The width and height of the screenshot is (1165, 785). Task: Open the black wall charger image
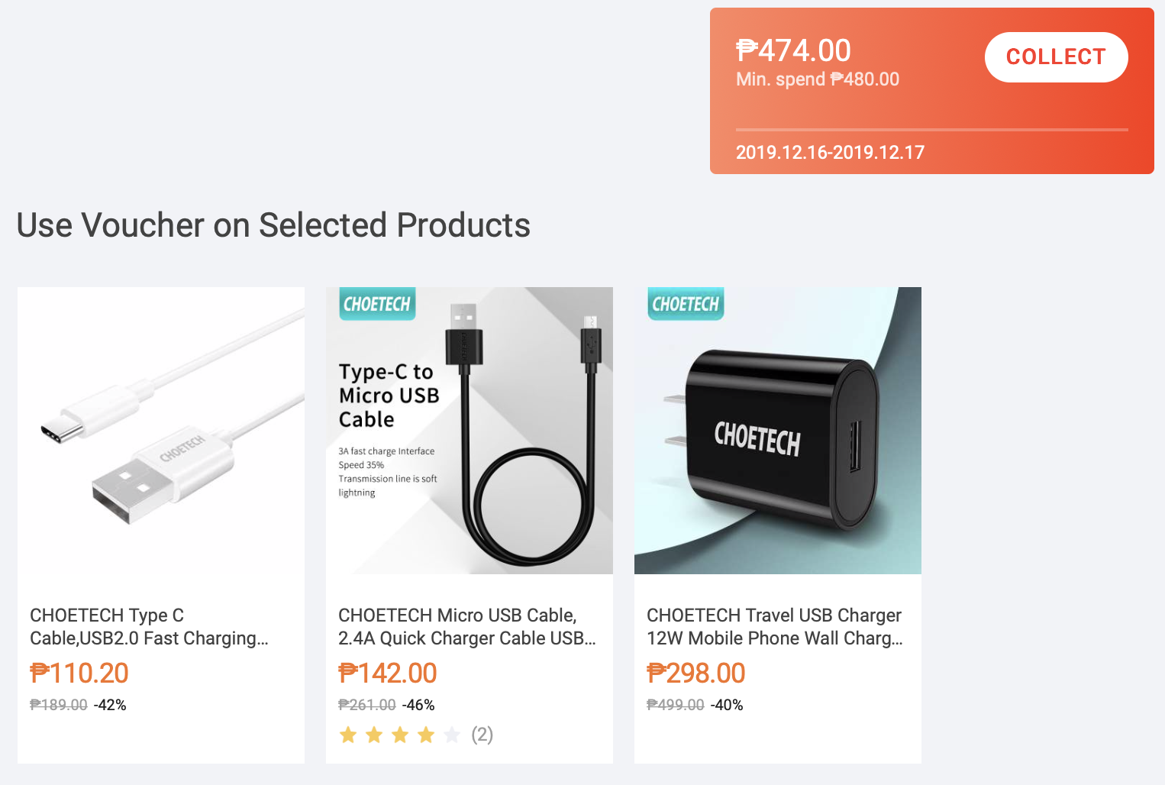point(778,431)
